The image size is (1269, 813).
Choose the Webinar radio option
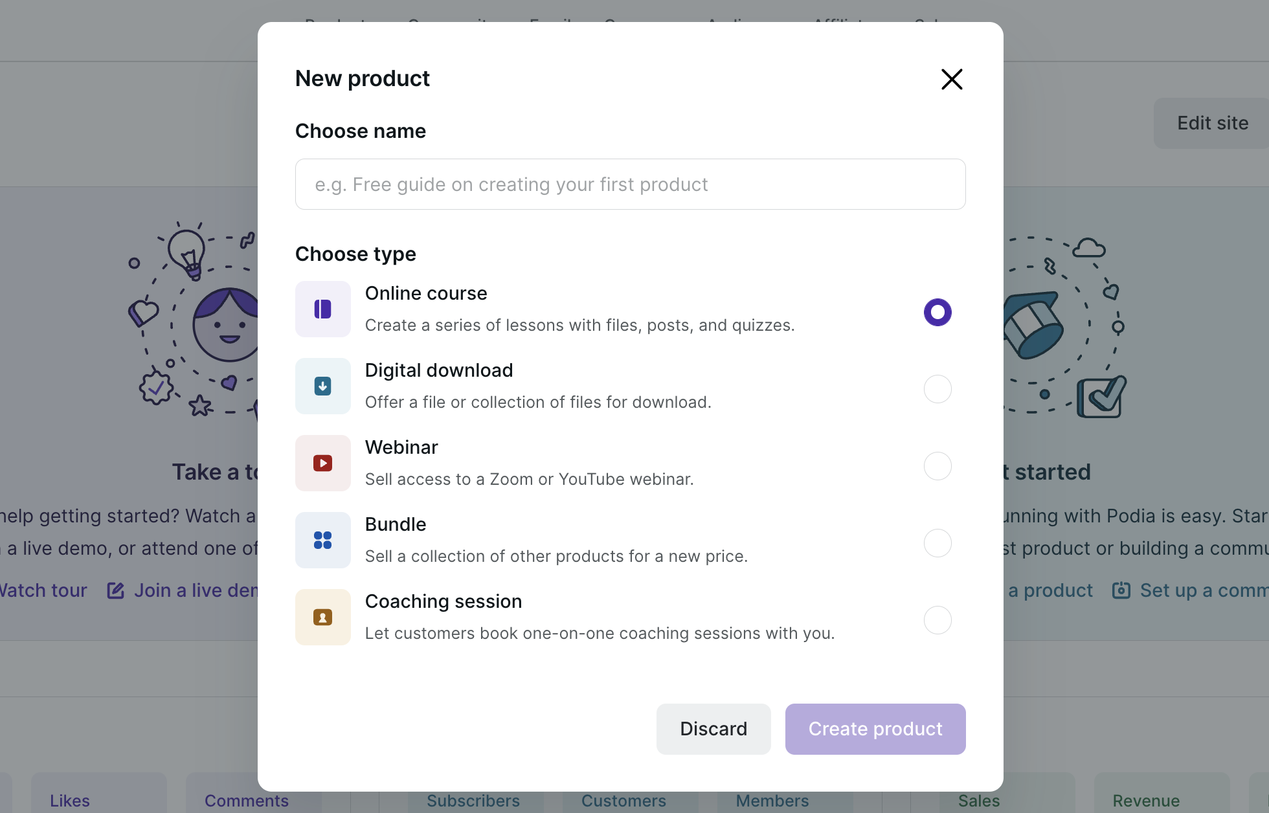937,466
